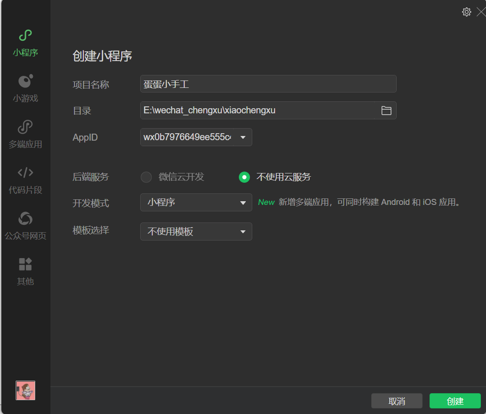Open the 开发模式 dropdown
Screen dimensions: 486x414
pos(196,203)
